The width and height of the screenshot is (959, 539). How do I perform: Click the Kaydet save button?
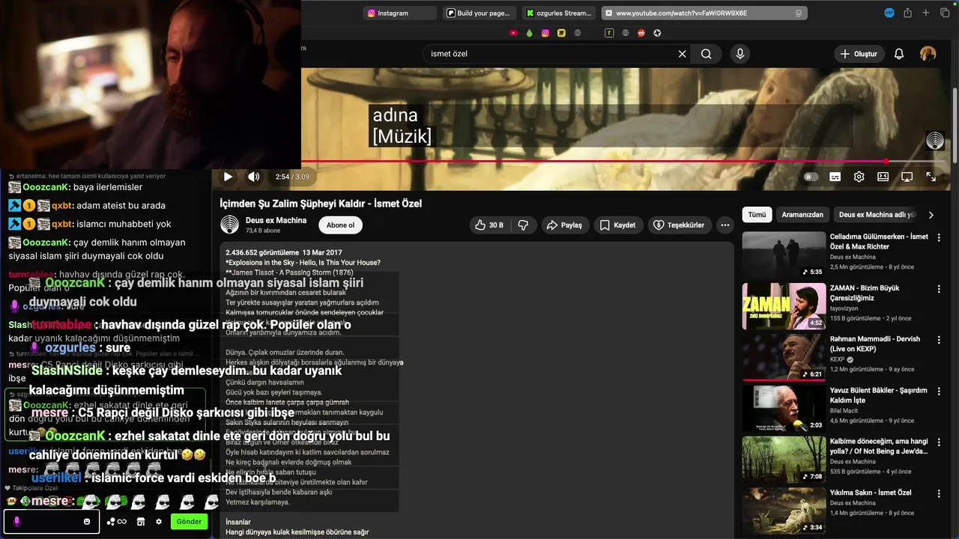coord(618,225)
